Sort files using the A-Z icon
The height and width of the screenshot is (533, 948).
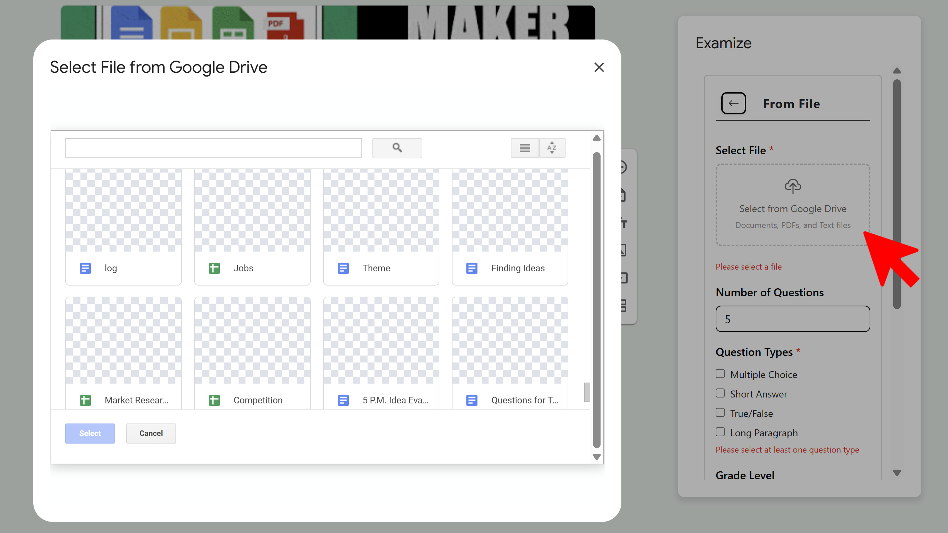click(x=552, y=148)
